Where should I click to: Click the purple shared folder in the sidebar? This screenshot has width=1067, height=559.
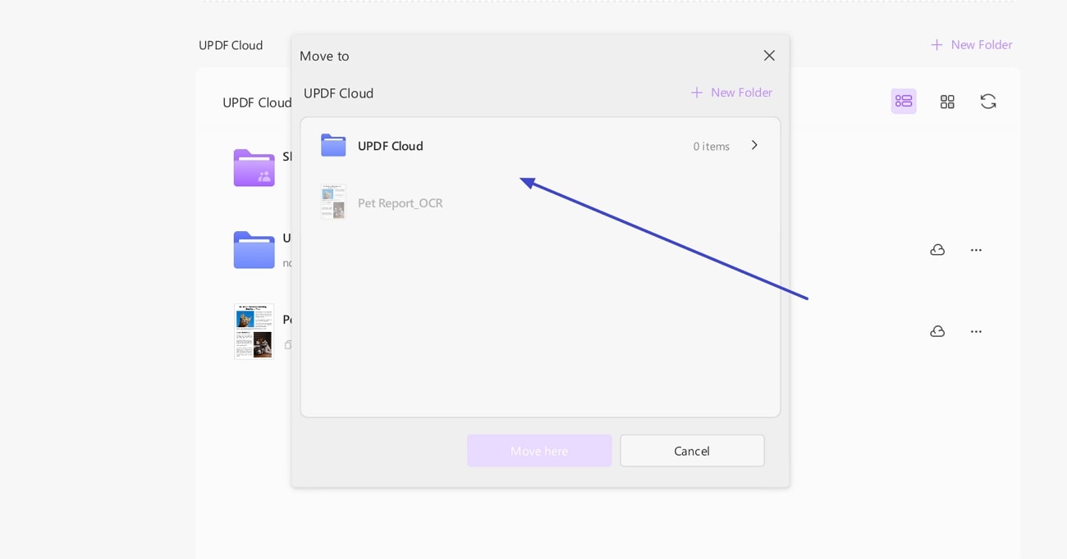point(254,167)
